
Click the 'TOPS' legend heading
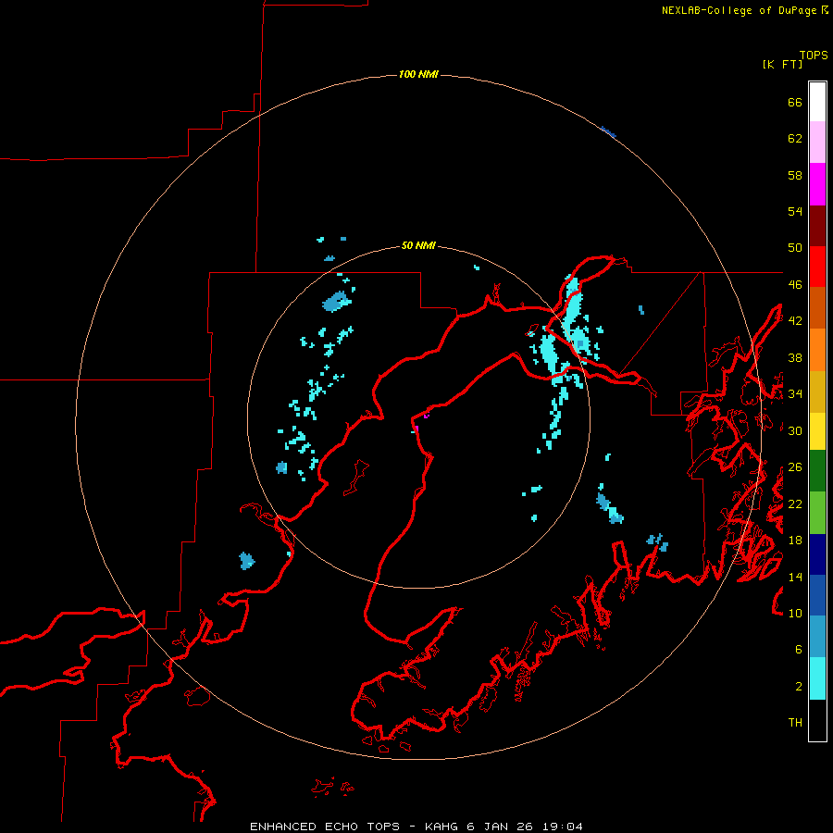814,56
